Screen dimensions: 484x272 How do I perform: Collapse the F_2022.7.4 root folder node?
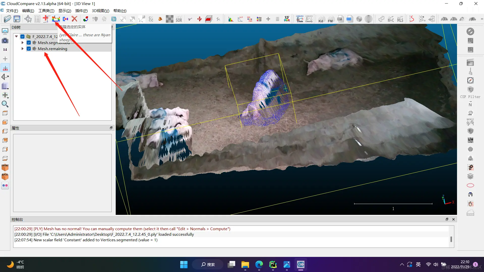tap(16, 37)
